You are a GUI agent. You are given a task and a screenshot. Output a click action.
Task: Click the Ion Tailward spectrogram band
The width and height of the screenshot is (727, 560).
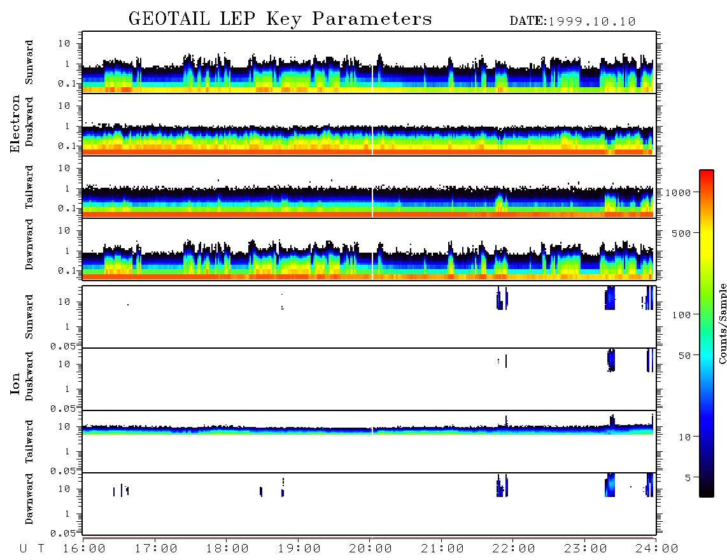coord(368,430)
